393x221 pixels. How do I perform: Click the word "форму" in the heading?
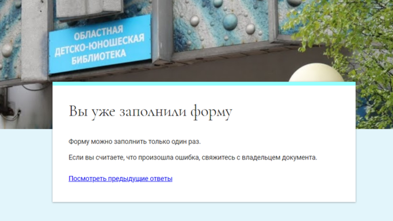211,112
